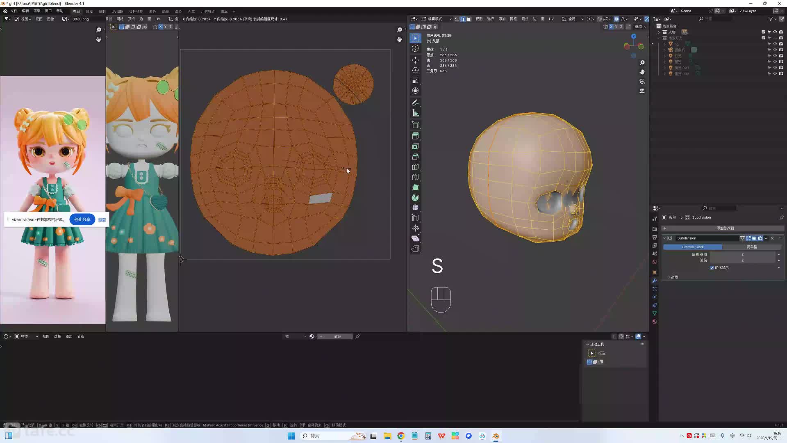Viewport: 787px width, 443px height.
Task: Select the Move tool in 3D viewport toolbar
Action: click(415, 60)
